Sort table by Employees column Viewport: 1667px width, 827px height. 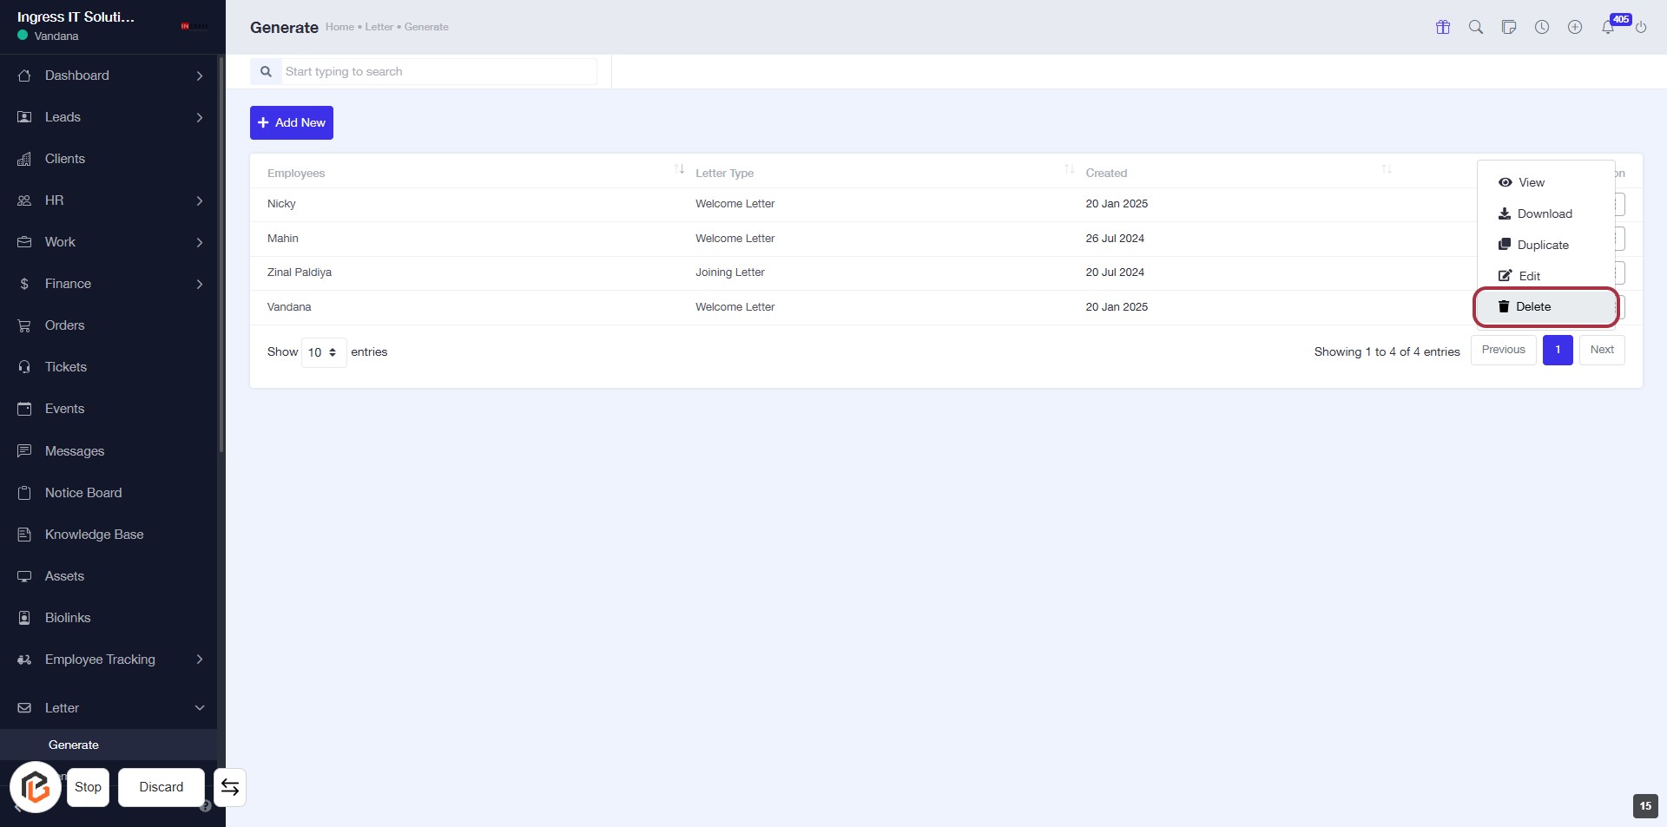pyautogui.click(x=679, y=169)
